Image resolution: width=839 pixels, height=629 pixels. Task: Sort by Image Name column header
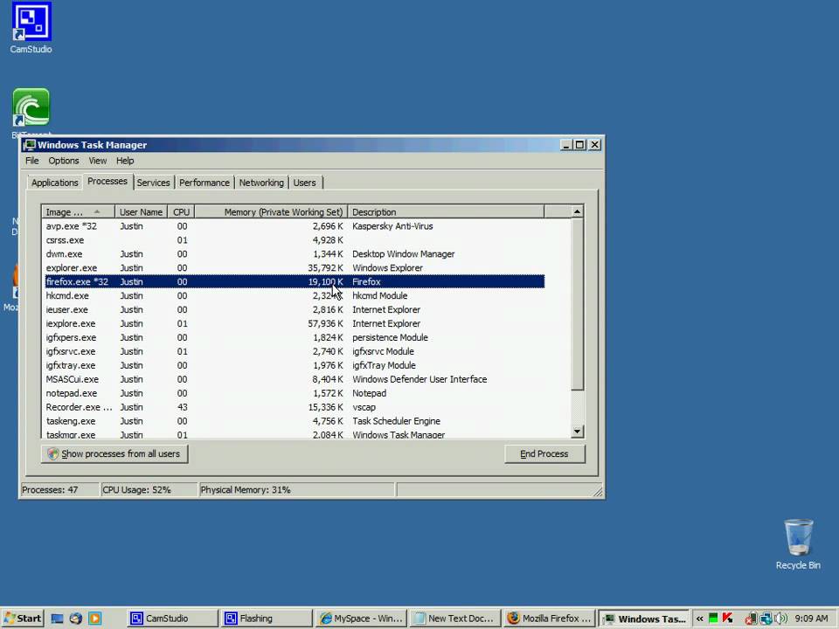[x=78, y=211]
